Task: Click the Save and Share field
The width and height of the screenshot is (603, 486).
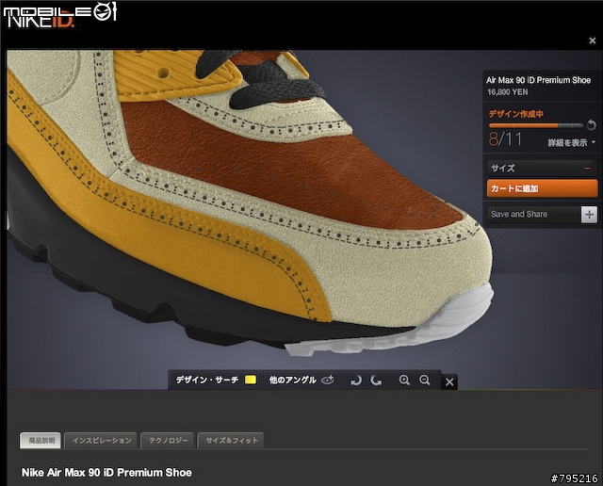Action: (534, 214)
